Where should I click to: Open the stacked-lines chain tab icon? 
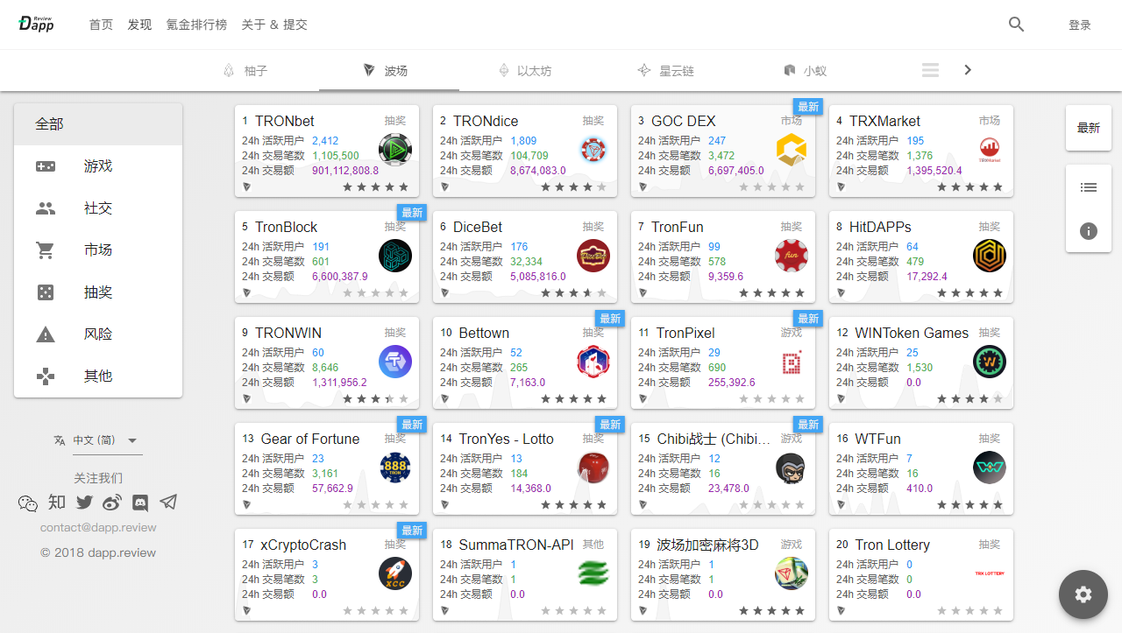pos(930,70)
